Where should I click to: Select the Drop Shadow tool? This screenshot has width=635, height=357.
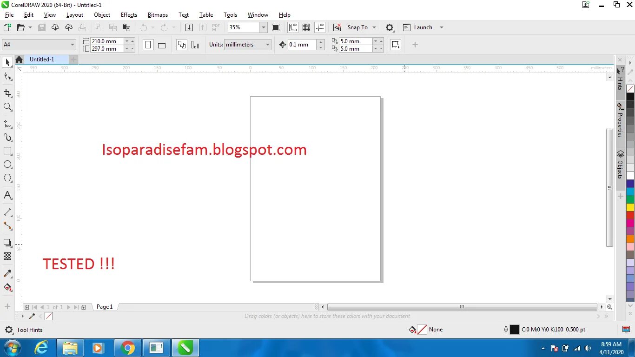[x=7, y=243]
